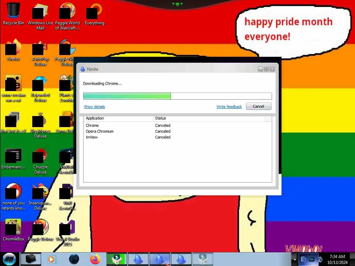355x266 pixels.
Task: Minimize the Ninite window
Action: (x=260, y=69)
